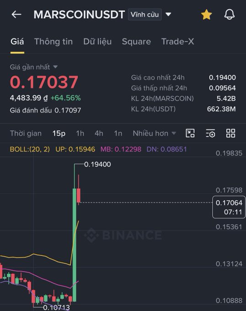
Task: Open fullscreen chart expand icon
Action: tap(190, 133)
